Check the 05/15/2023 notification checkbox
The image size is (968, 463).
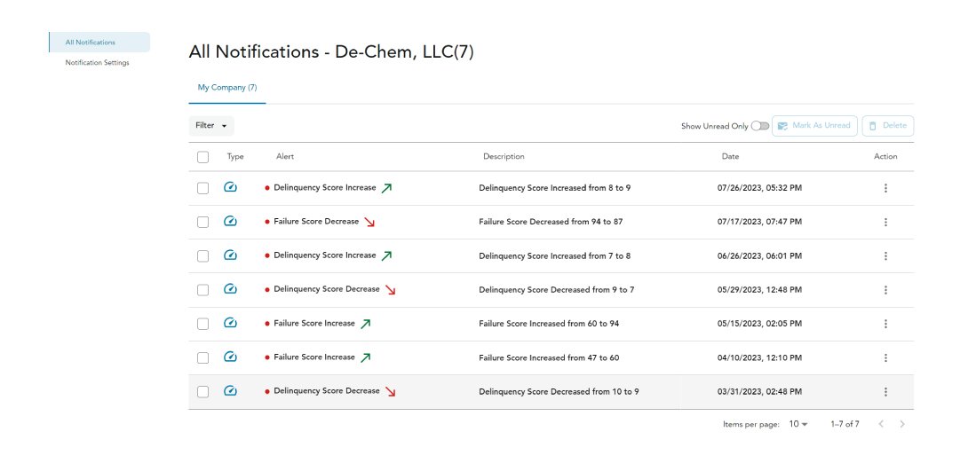203,324
